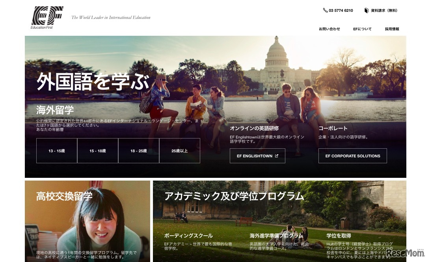The height and width of the screenshot is (262, 430).
Task: Select the 13 - 15歳 age group
Action: [x=57, y=151]
